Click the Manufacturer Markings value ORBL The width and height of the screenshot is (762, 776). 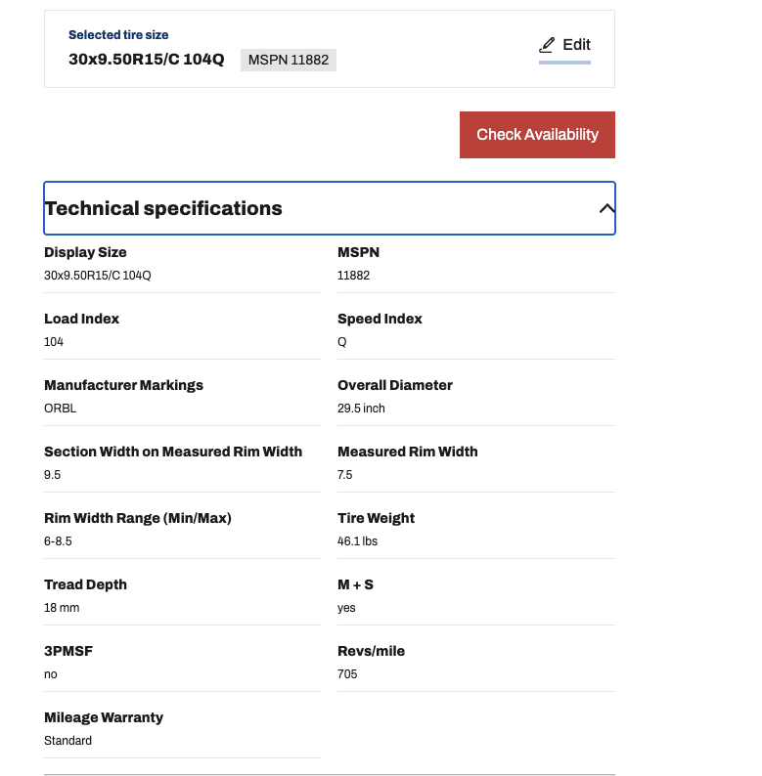tap(60, 409)
